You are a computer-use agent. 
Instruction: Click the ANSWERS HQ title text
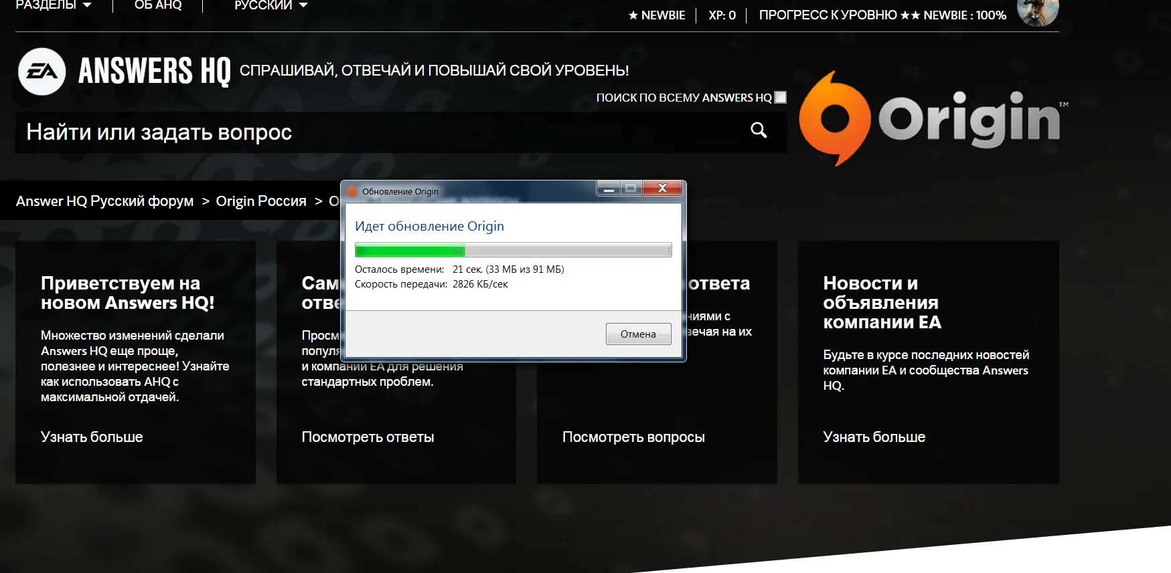pyautogui.click(x=154, y=71)
